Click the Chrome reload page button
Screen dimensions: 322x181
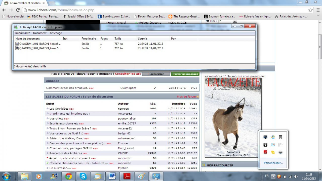(x=18, y=10)
